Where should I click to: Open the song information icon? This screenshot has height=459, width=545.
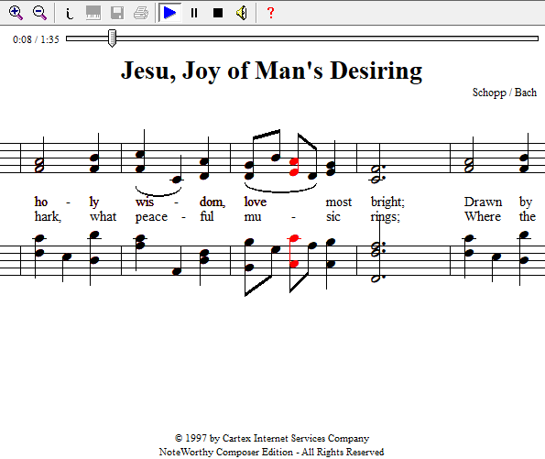pyautogui.click(x=70, y=13)
